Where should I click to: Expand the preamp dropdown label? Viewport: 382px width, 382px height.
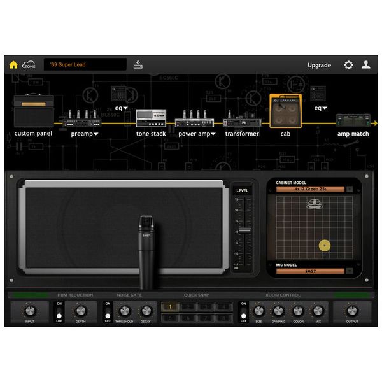click(85, 134)
